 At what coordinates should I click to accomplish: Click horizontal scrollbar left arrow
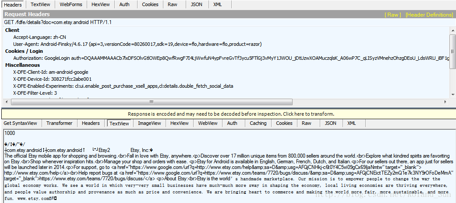[x=7, y=102]
